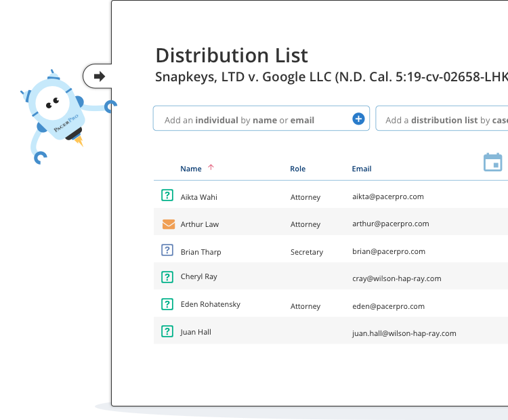Viewport: 508px width, 420px height.
Task: Click email aikta@pacerpro.com
Action: [388, 196]
